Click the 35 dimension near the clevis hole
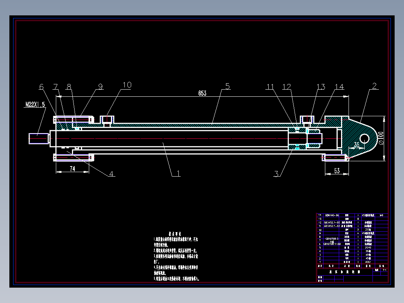The height and width of the screenshot is (303, 404). (357, 145)
